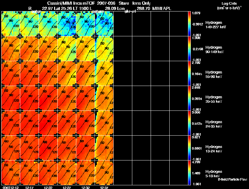
Task: Open the 5-13 keV image at 12:17
Action: coord(29,173)
